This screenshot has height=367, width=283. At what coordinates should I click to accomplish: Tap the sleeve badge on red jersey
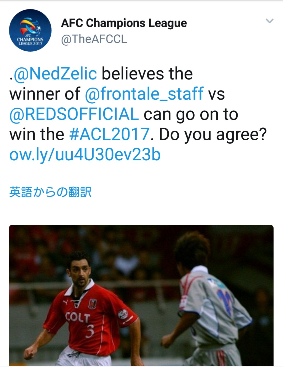point(122,314)
